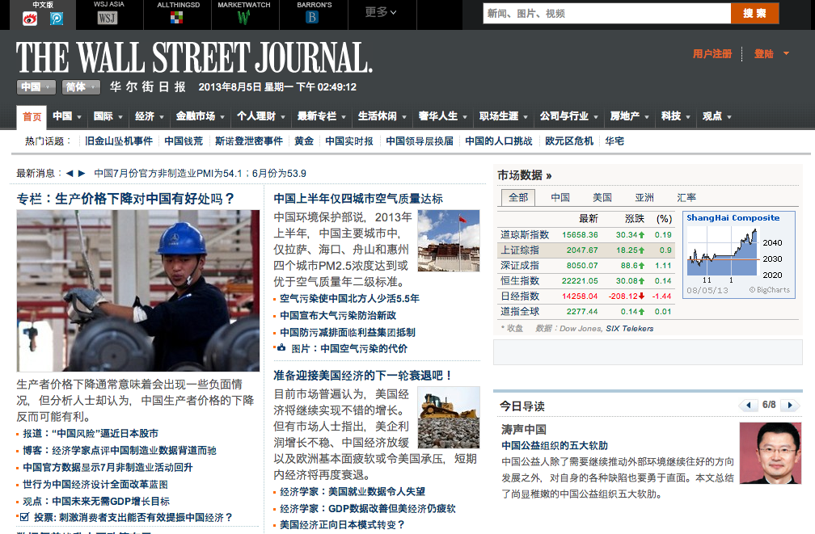Expand the 登陆 dropdown arrow
This screenshot has width=815, height=534.
[x=786, y=53]
